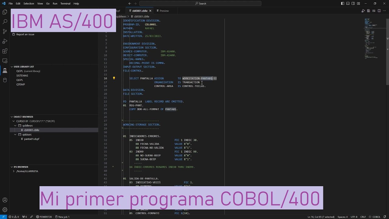The image size is (389, 219).
Task: Open the Explorer view in the activity bar
Action: 5,12
